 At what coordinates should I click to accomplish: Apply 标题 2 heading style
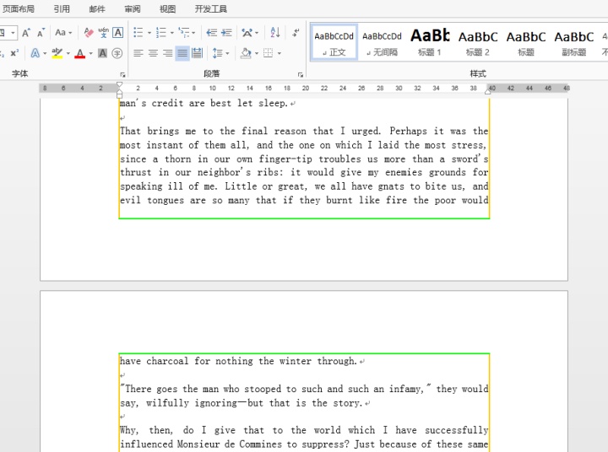pos(478,43)
